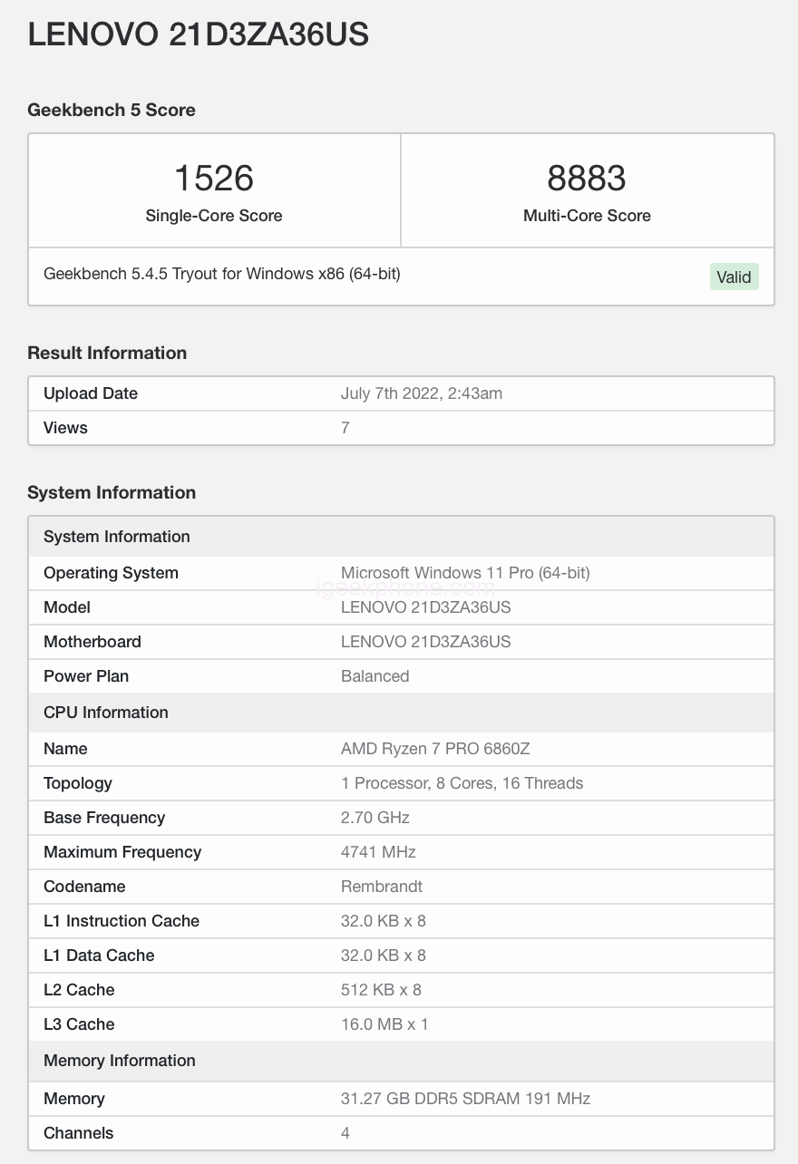798x1164 pixels.
Task: Select the multi-core score 8883
Action: [587, 178]
